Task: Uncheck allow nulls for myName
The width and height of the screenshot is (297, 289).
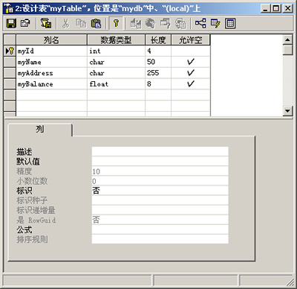Action: (191, 62)
